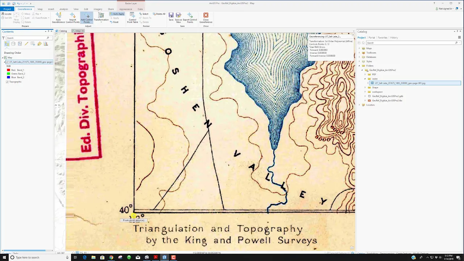Click the Locate button
This screenshot has width=464, height=261.
coord(7,14)
